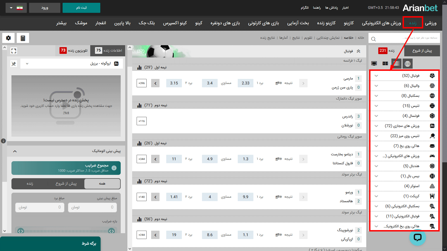Open the language flag dropdown
Viewport: 447px width, 251px height.
pyautogui.click(x=16, y=8)
